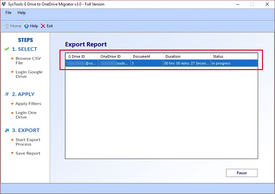Screen dimensions: 275x194
Task: Click Login Google Drive step
Action: click(29, 74)
